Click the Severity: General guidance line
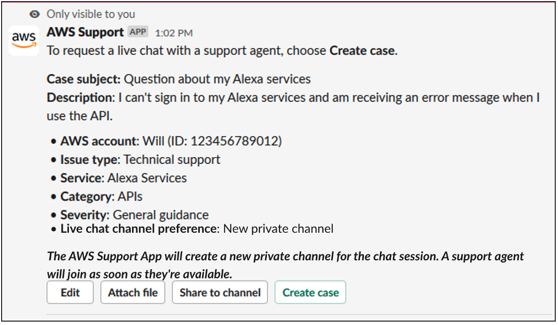The width and height of the screenshot is (558, 325). tap(134, 215)
